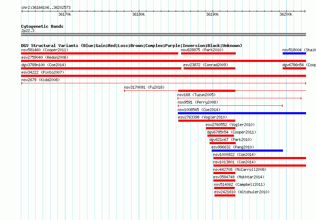Select the red bar under dgv621n67

tap(223, 143)
